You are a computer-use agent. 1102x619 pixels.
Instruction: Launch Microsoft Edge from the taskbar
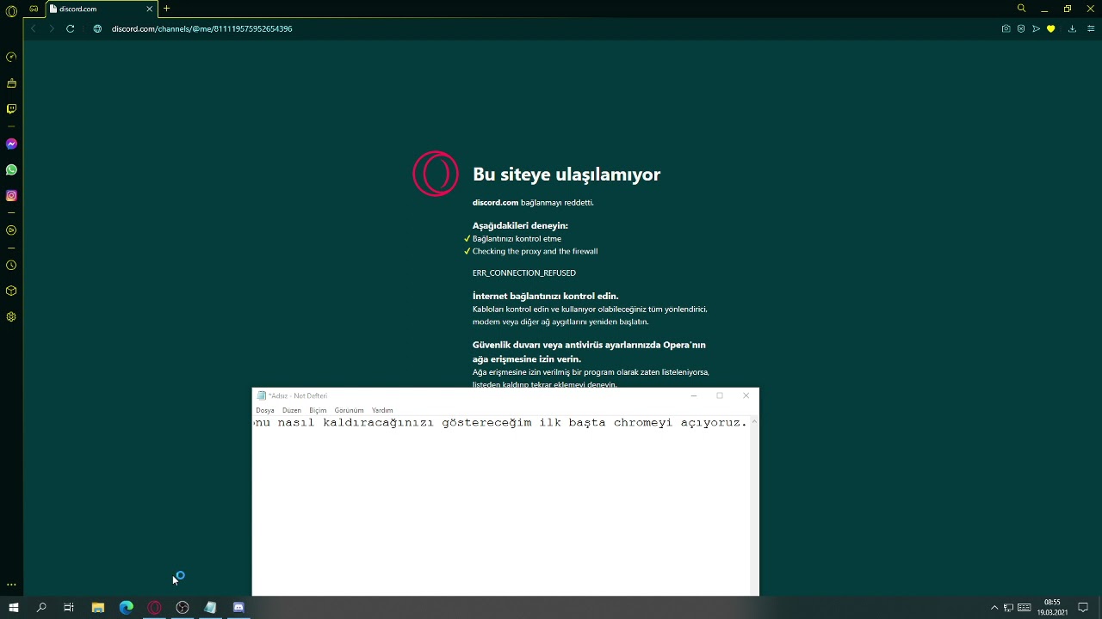click(x=126, y=608)
